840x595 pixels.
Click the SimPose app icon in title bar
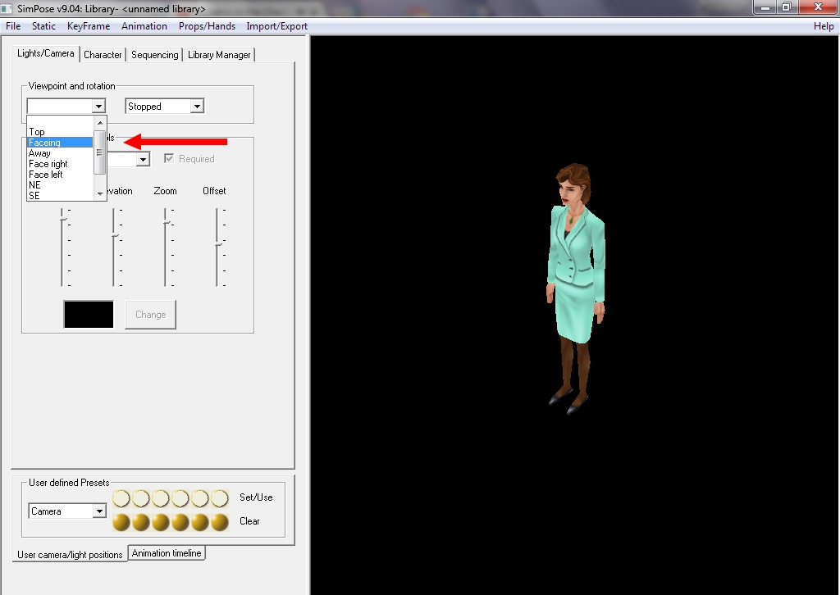click(x=8, y=9)
